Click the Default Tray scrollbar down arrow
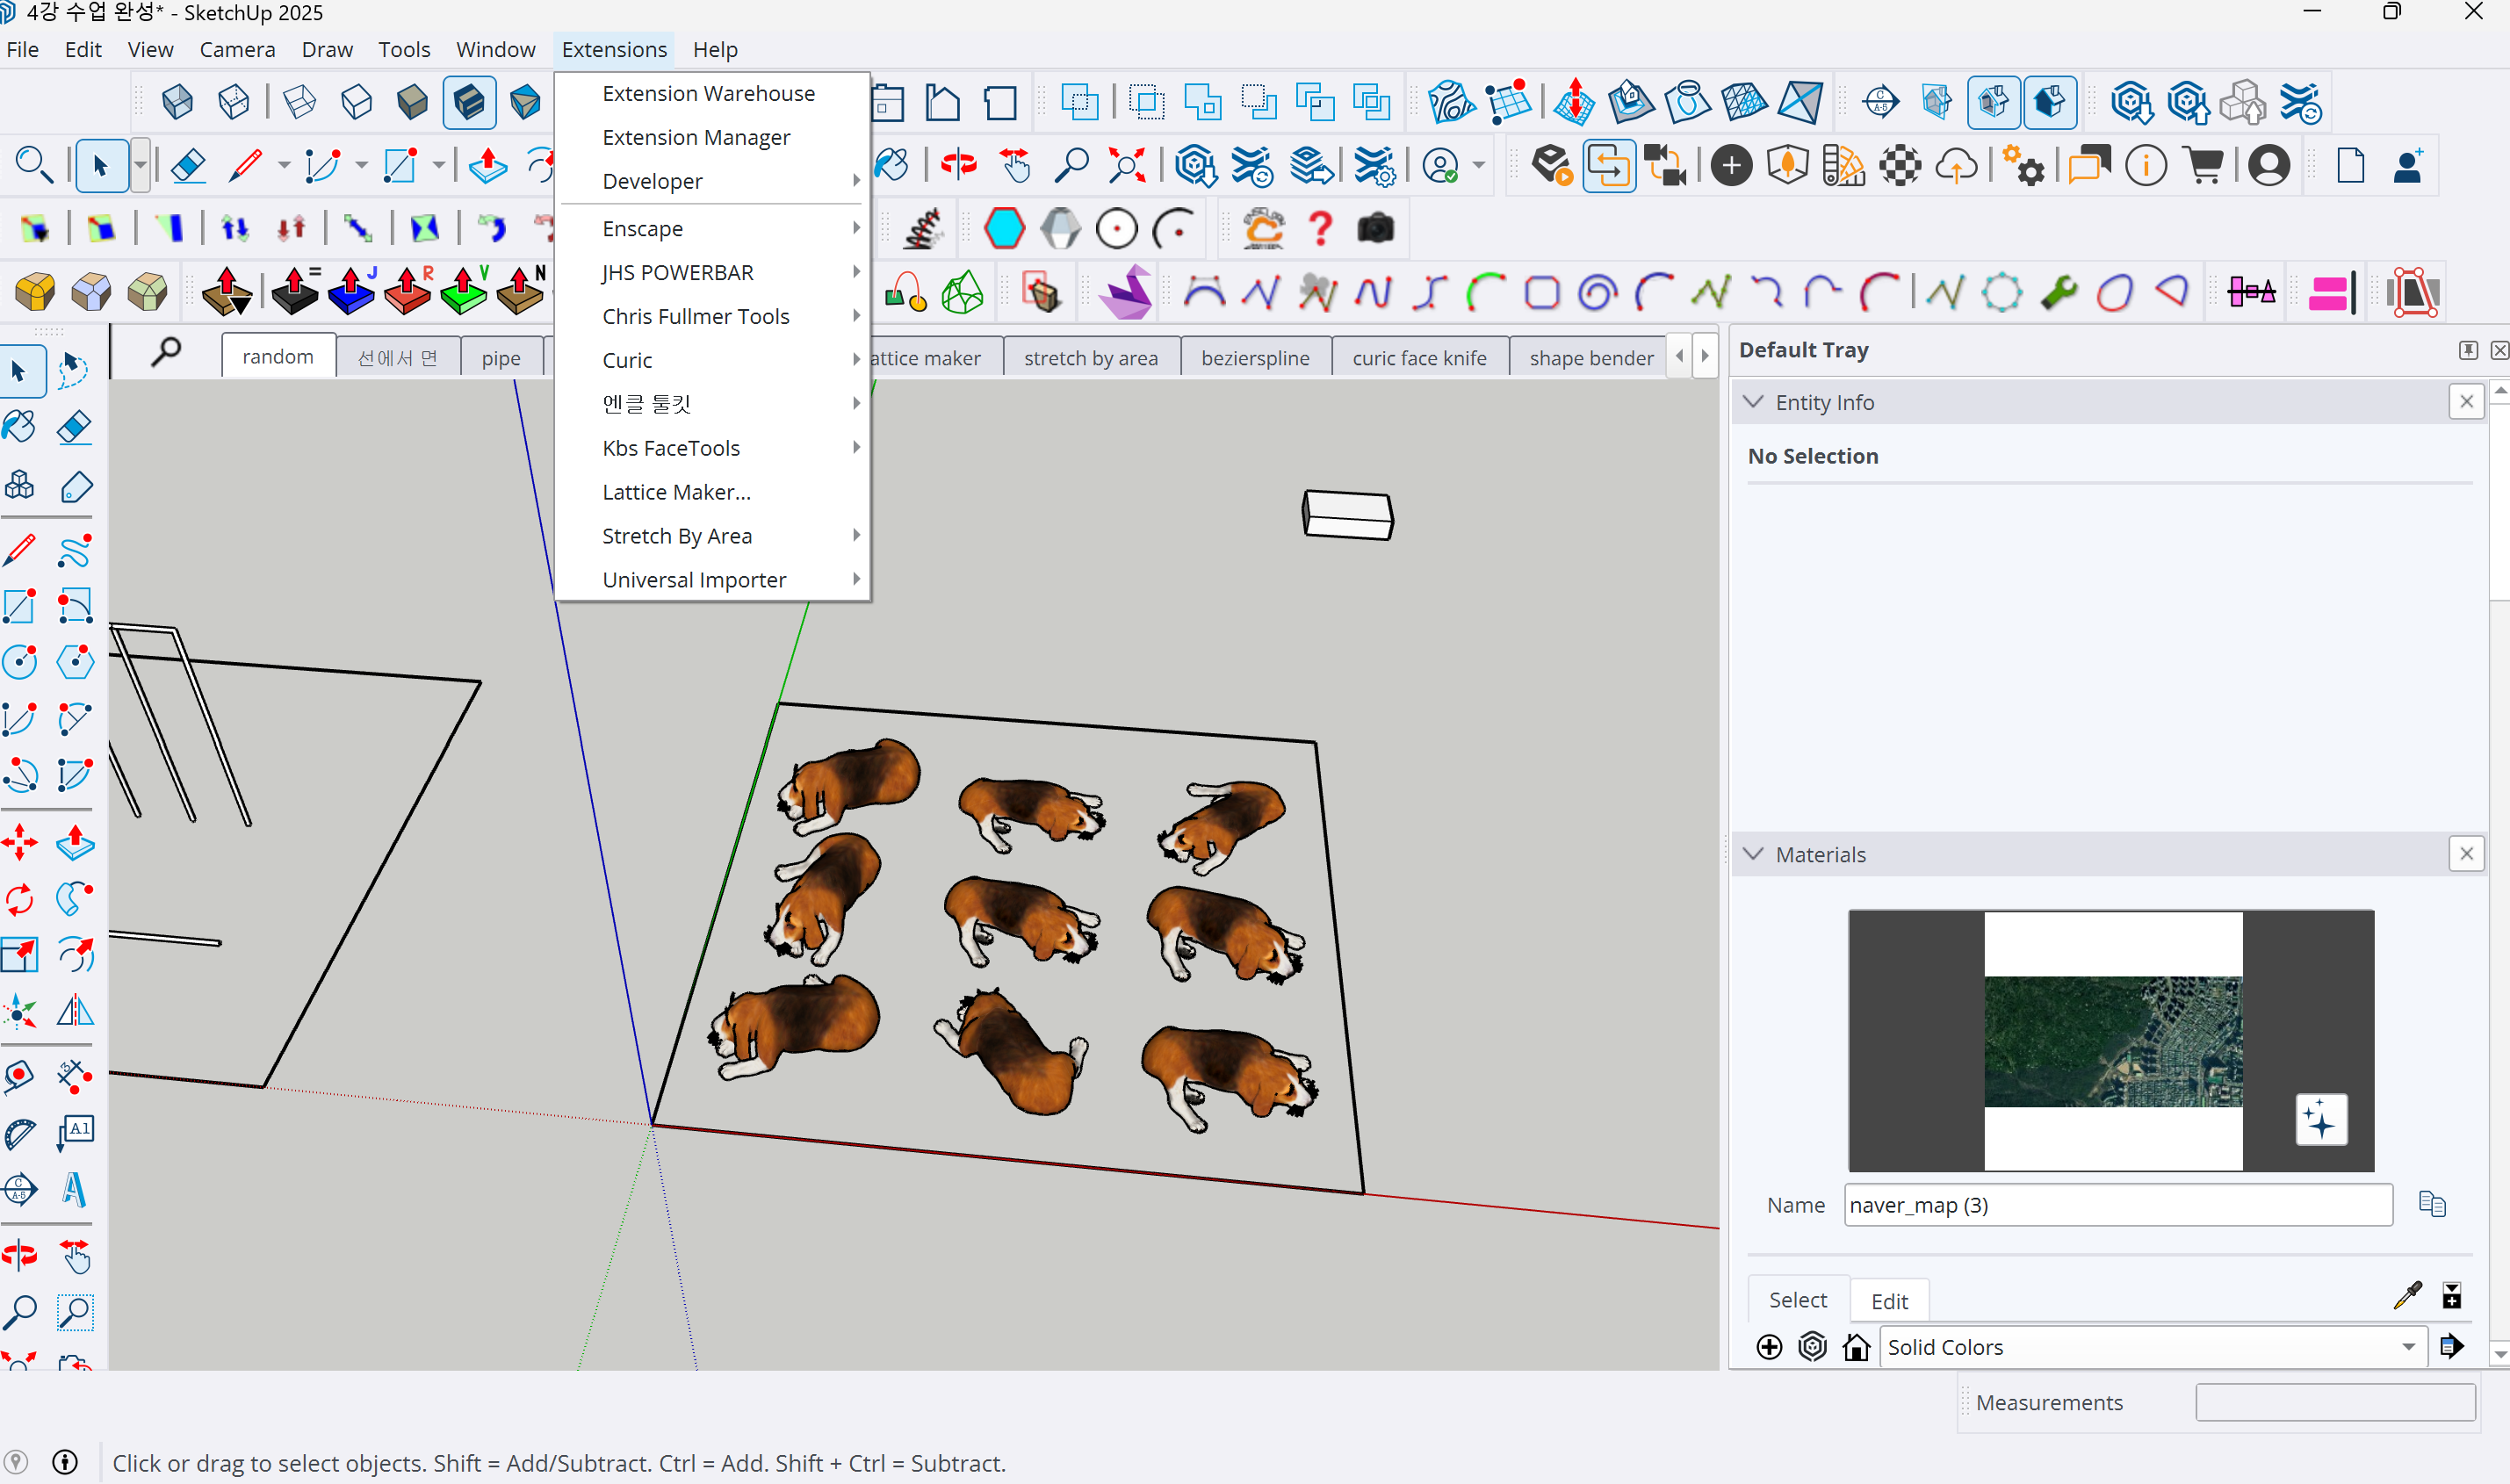2510x1484 pixels. (x=2500, y=1355)
